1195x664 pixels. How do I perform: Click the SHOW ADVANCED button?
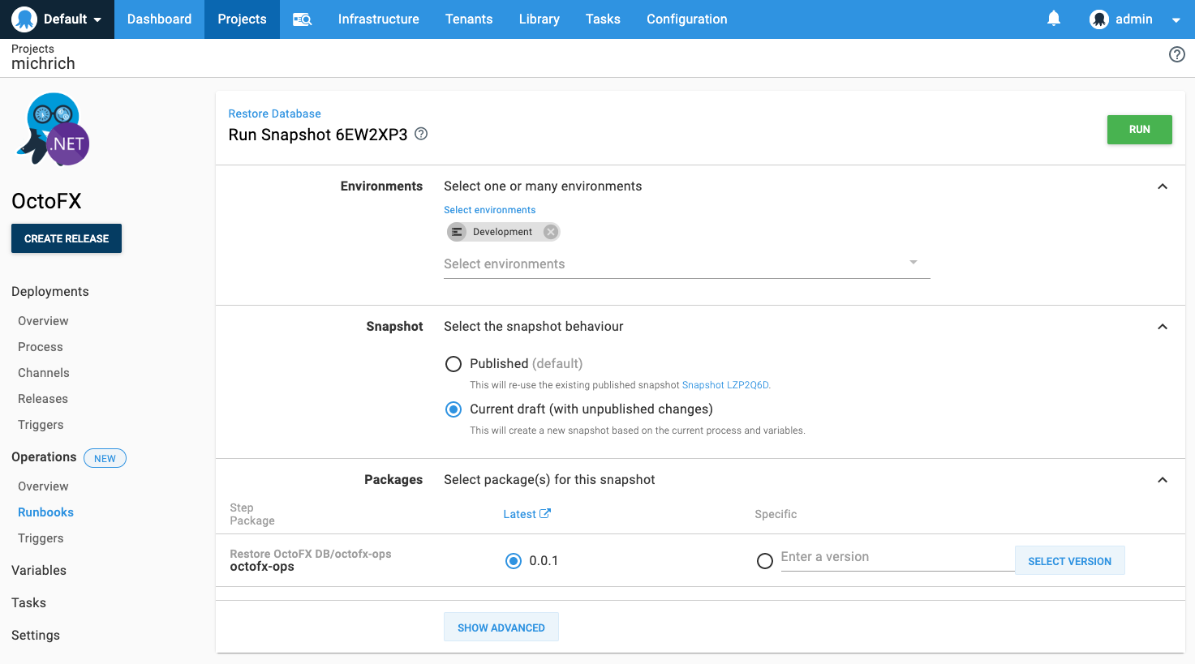501,628
